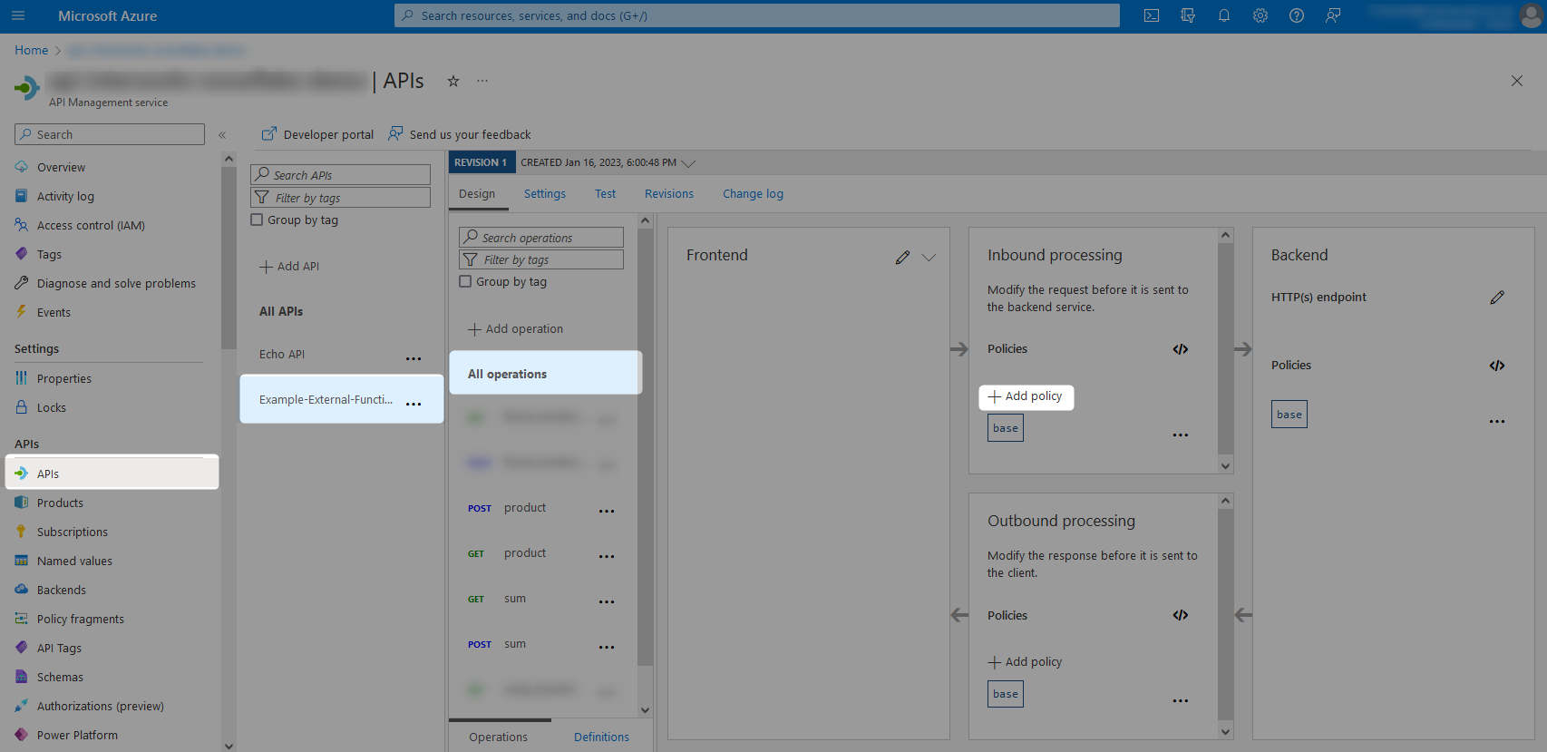Click the base policy tag in Backend

1289,415
